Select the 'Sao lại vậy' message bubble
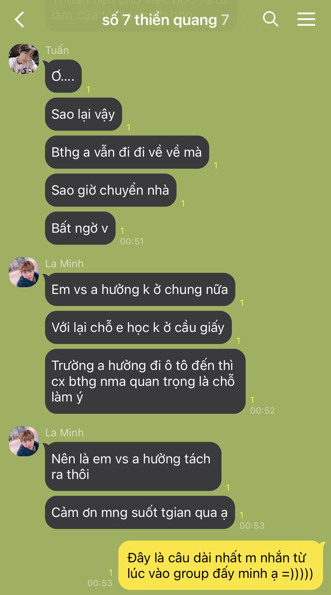The width and height of the screenshot is (331, 595). [x=84, y=114]
